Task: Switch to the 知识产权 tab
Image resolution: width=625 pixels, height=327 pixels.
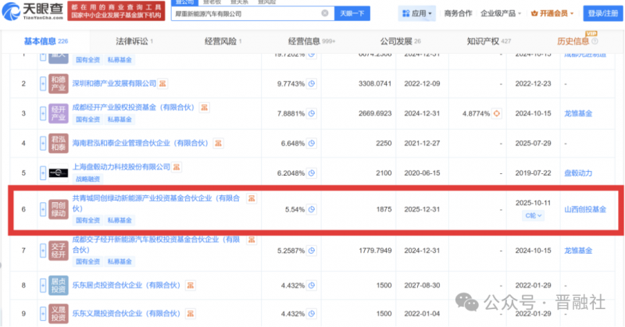Action: pyautogui.click(x=489, y=41)
